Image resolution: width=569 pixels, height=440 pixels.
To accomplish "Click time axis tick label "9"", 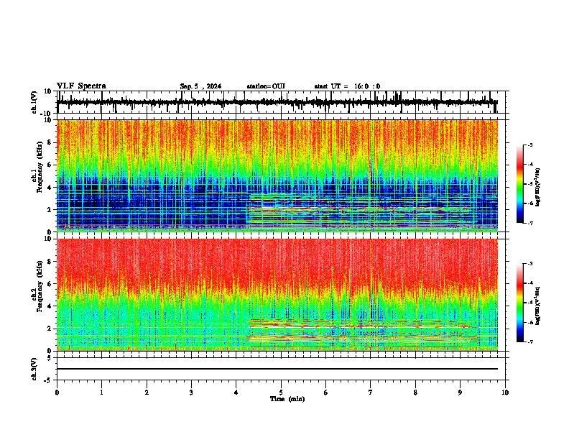I will tap(460, 393).
